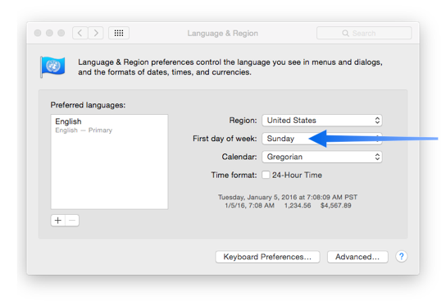Open the Region dropdown showing United States
The image size is (446, 306).
tap(322, 121)
